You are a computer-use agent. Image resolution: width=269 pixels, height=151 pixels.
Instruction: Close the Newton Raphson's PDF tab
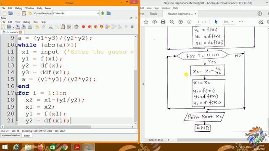(195, 14)
